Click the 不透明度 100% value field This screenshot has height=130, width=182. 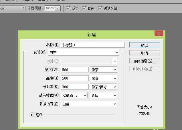click(50, 8)
